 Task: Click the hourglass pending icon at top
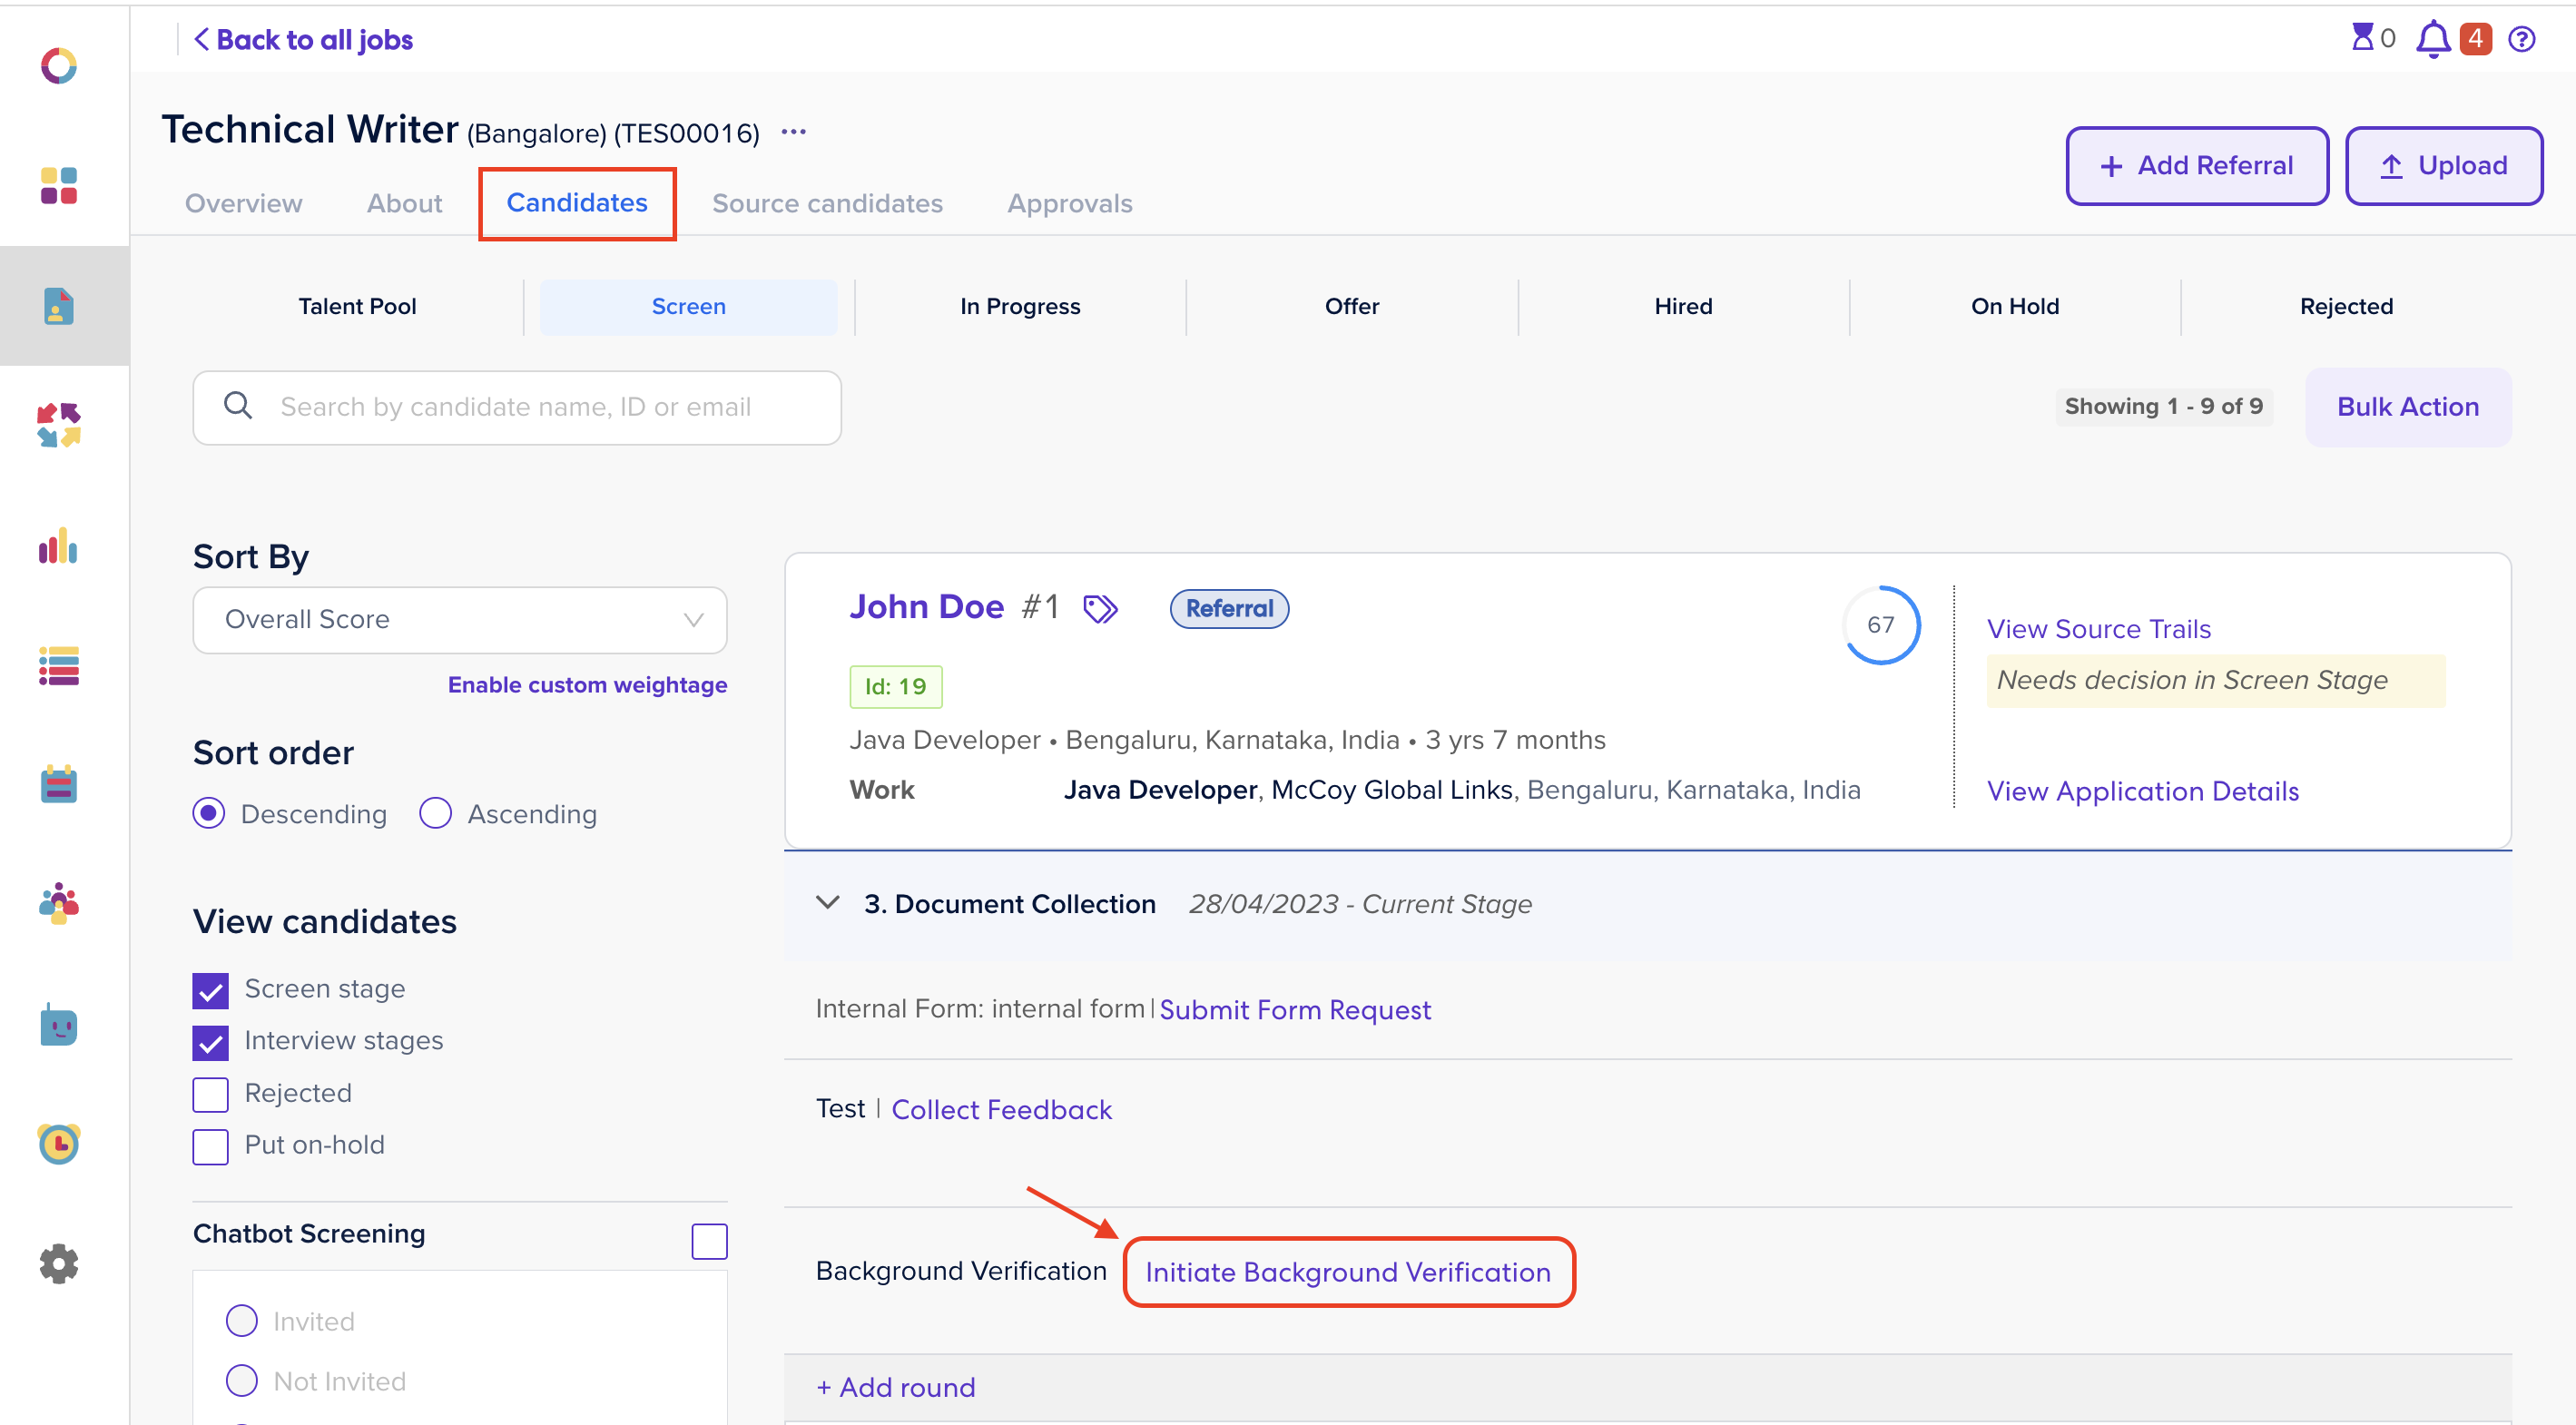[2362, 38]
